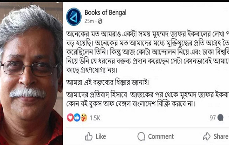
Task: Click the Share text label
Action: tap(221, 136)
